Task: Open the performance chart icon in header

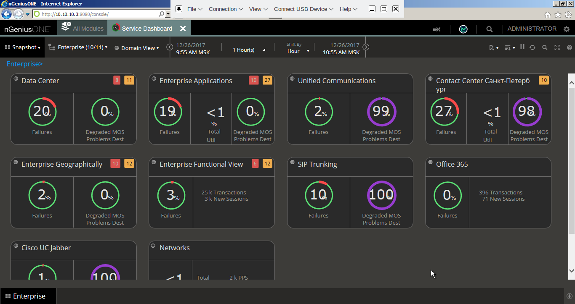Action: pyautogui.click(x=463, y=29)
